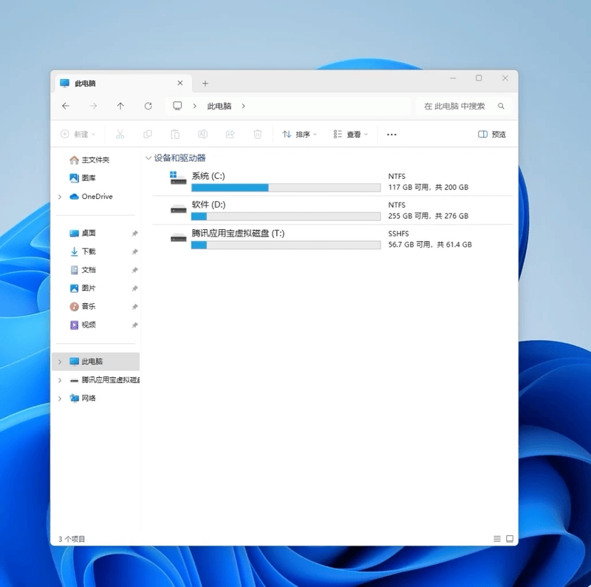Switch to large icons view in status bar

coord(510,539)
